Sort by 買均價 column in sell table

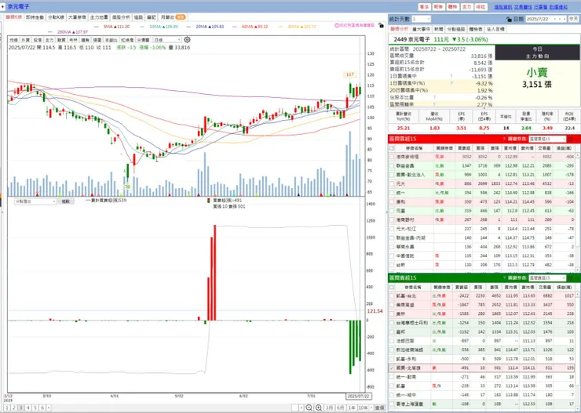click(x=510, y=288)
